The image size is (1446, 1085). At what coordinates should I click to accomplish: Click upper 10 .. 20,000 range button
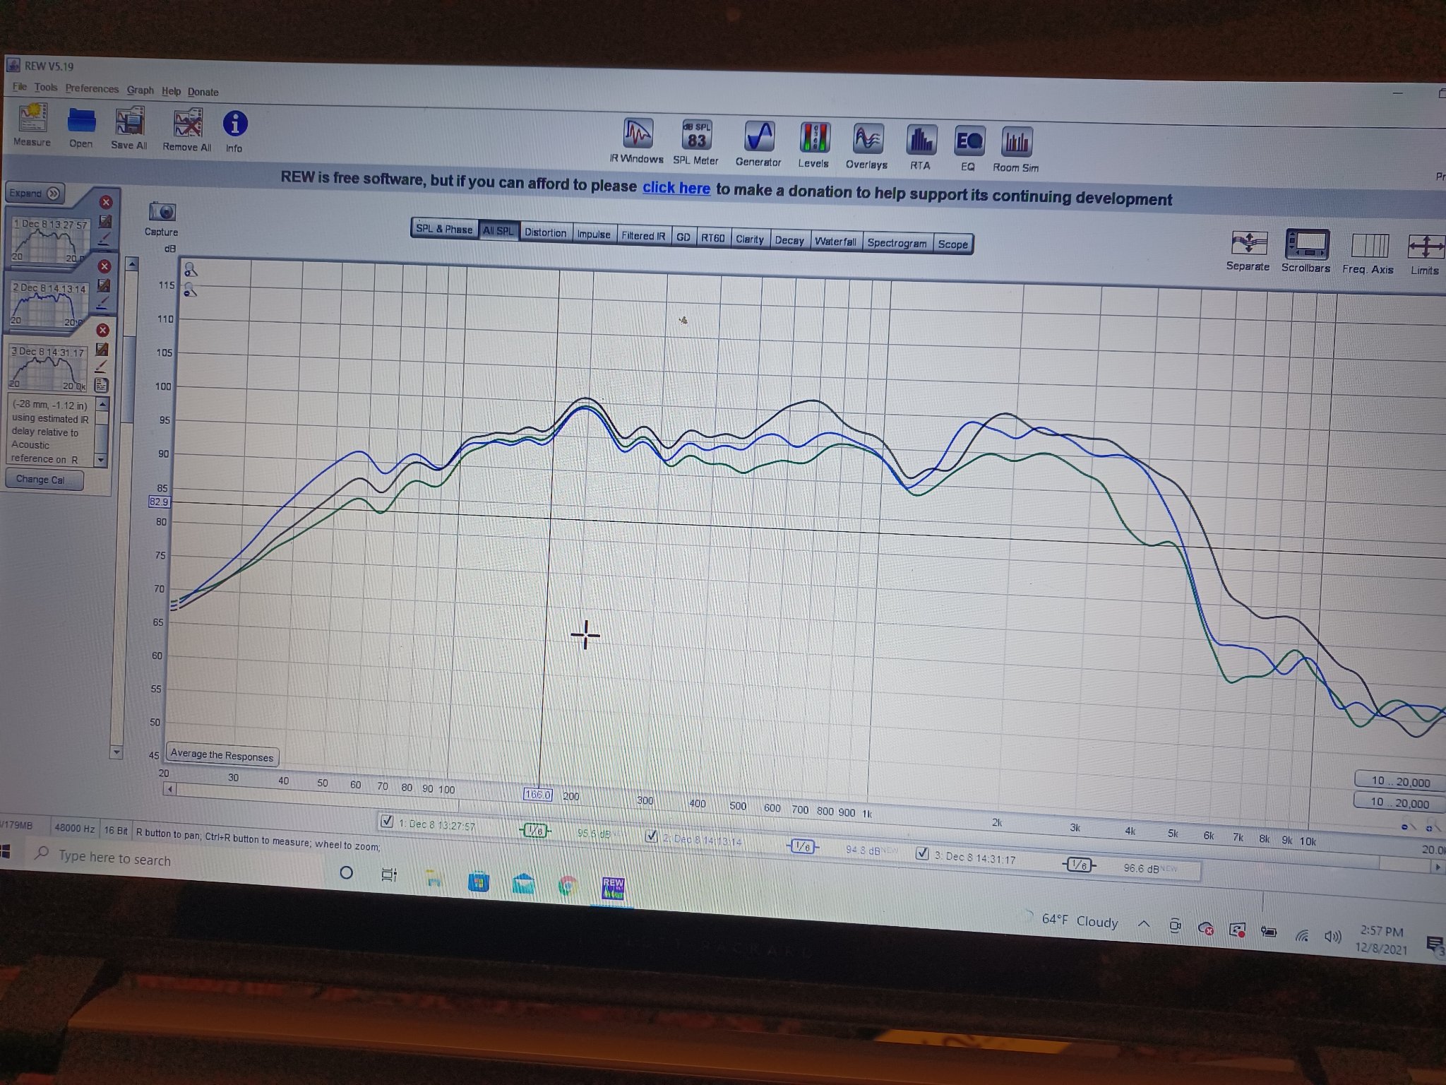pos(1400,781)
